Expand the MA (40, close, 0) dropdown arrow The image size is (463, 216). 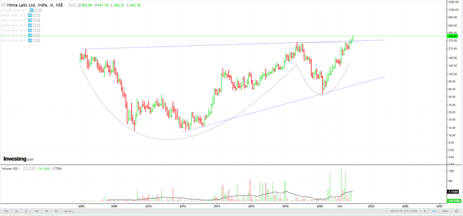[x=26, y=10]
